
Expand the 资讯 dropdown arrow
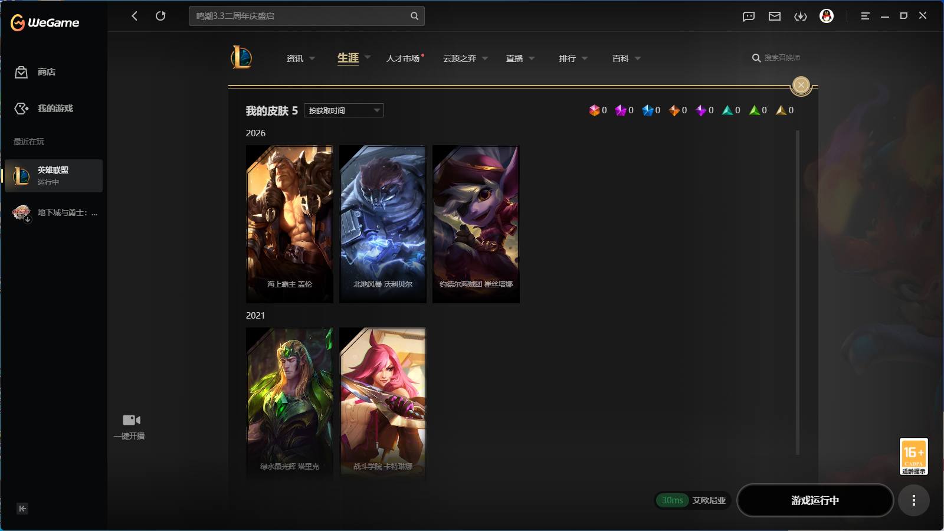click(312, 58)
